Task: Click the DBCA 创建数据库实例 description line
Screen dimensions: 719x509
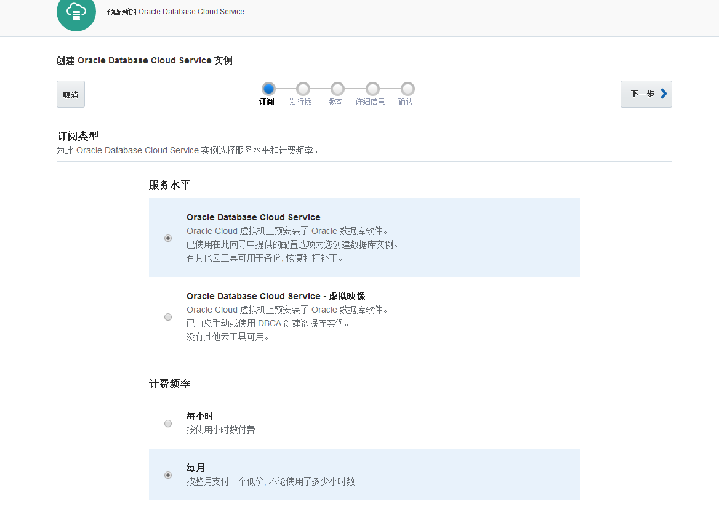Action: click(268, 323)
